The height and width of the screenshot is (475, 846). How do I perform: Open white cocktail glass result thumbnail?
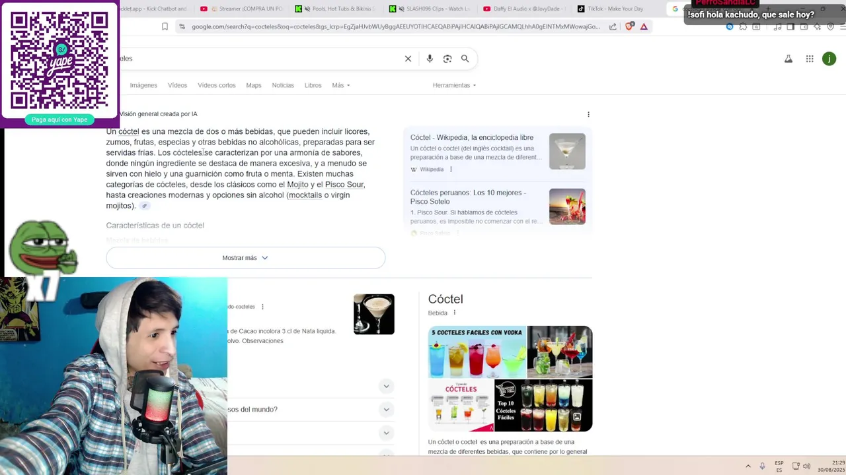click(374, 314)
